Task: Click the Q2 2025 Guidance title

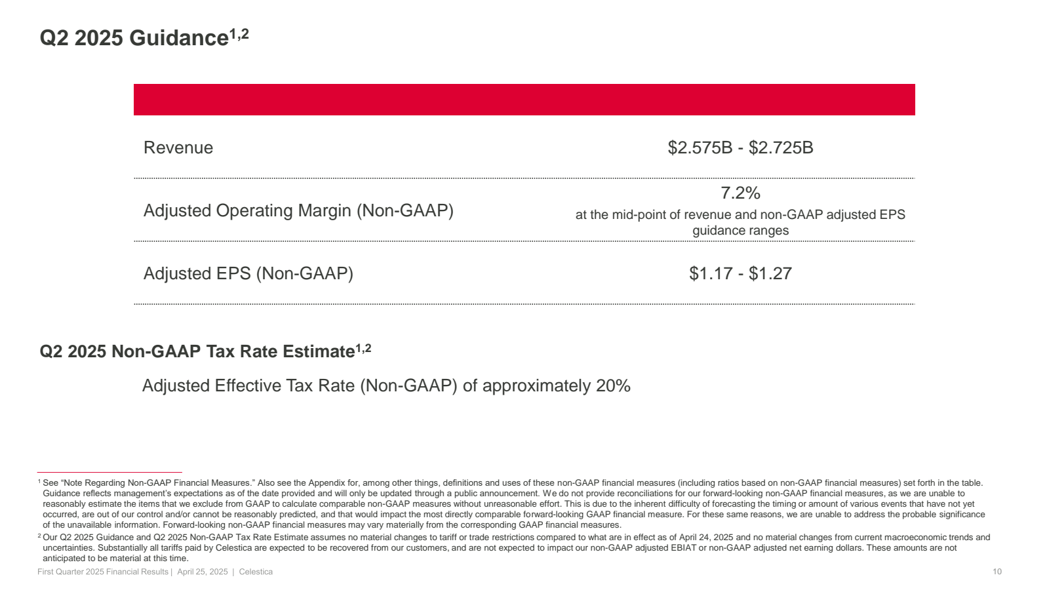Action: pyautogui.click(x=144, y=37)
